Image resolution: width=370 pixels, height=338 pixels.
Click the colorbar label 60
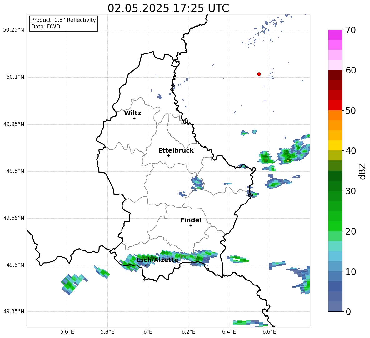pos(351,70)
